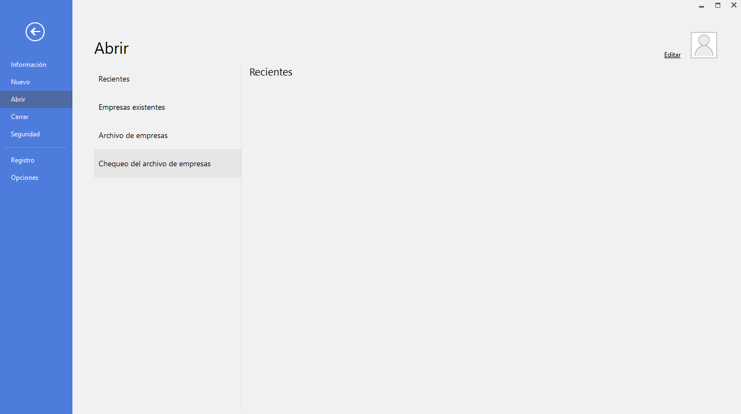The image size is (741, 414).
Task: Minimize the application window
Action: tap(702, 5)
